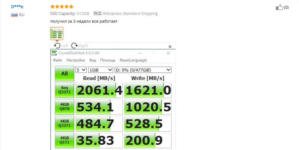
Task: Click the Russian flag icon
Action: [14, 14]
